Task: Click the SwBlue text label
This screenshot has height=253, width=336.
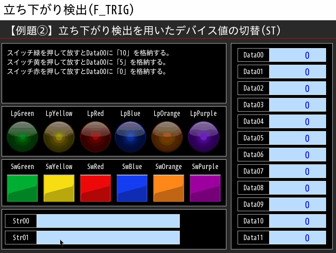Action: tap(132, 167)
